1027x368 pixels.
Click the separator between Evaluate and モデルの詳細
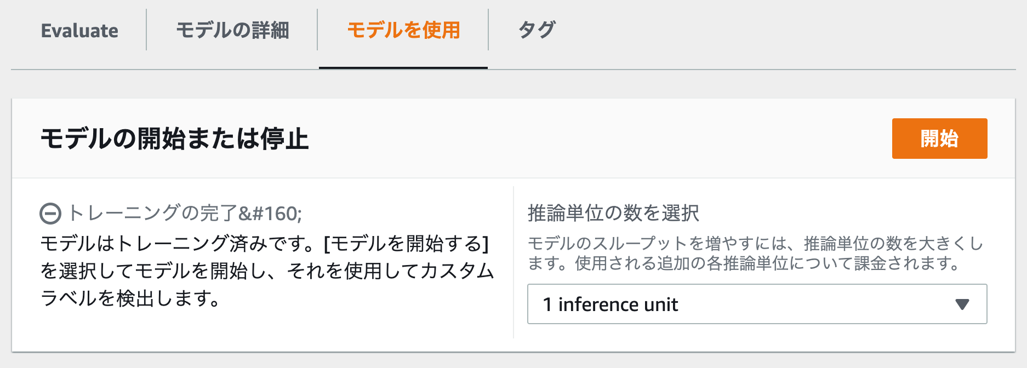[146, 30]
